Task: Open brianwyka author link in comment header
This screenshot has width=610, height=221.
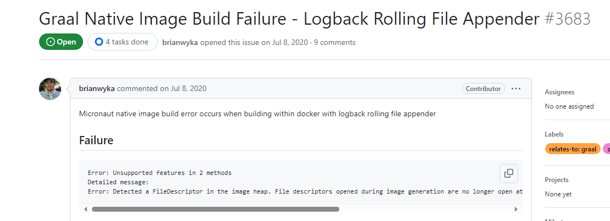Action: click(97, 88)
